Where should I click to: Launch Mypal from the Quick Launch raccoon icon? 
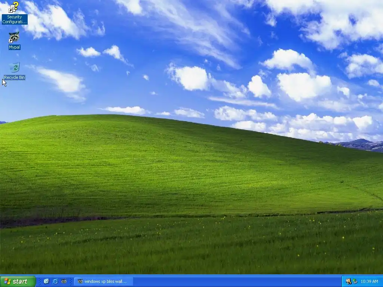(64, 281)
